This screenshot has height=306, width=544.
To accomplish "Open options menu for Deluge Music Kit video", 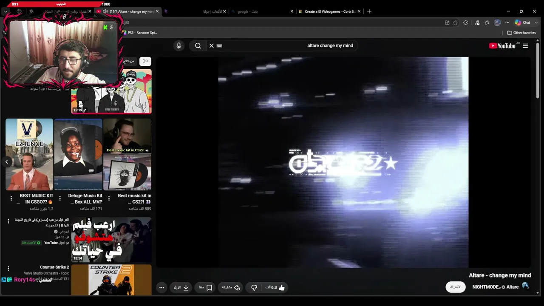I will 60,198.
